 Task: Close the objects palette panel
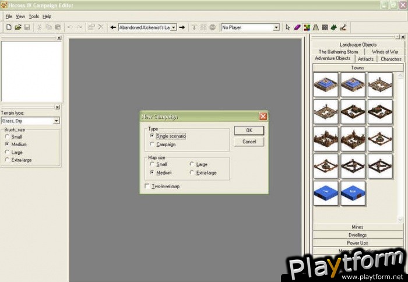pos(403,37)
